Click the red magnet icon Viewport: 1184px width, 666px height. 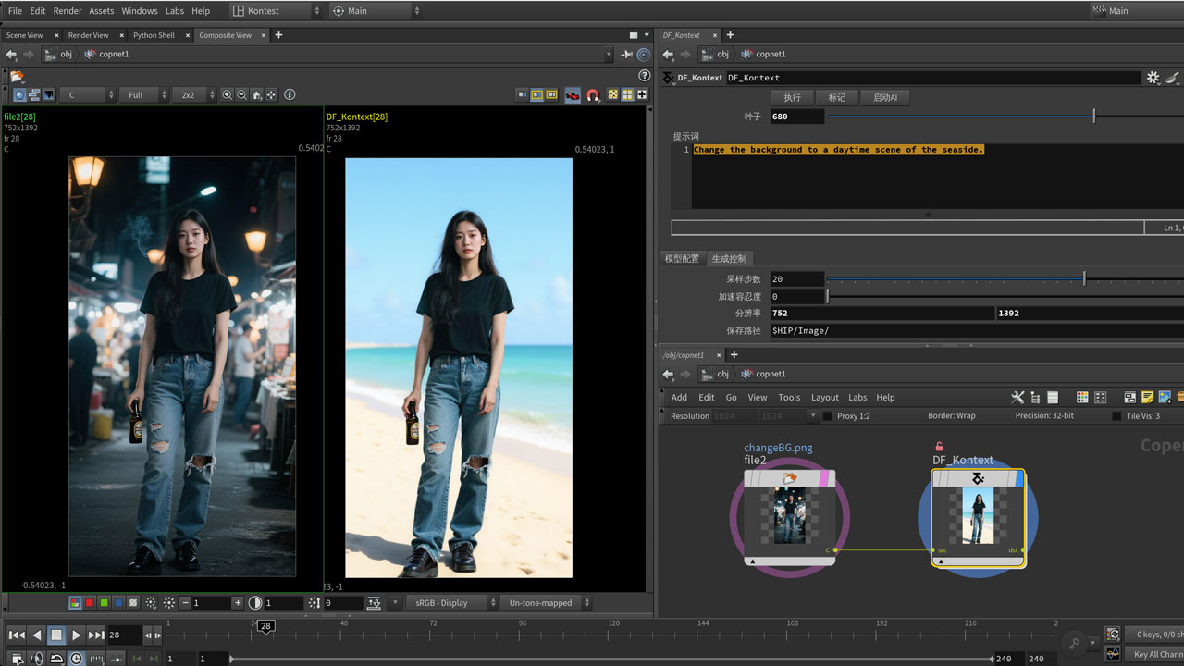coord(593,94)
